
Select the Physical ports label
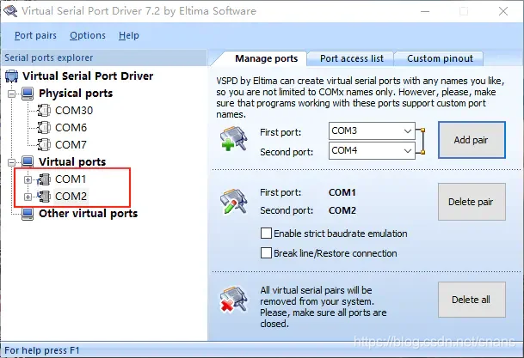pyautogui.click(x=76, y=94)
